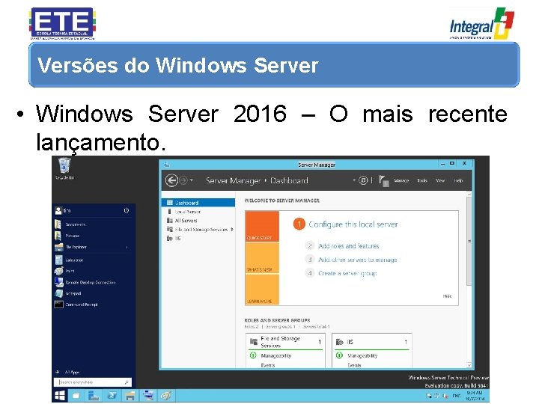Open Server Manager from the taskbar
The height and width of the screenshot is (404, 539).
click(94, 396)
